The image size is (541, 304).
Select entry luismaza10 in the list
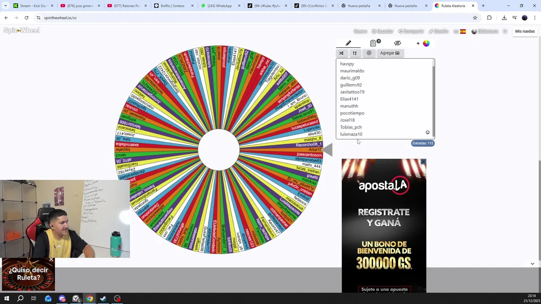point(351,134)
